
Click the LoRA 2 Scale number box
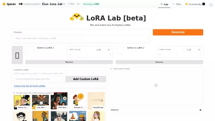click(190, 50)
